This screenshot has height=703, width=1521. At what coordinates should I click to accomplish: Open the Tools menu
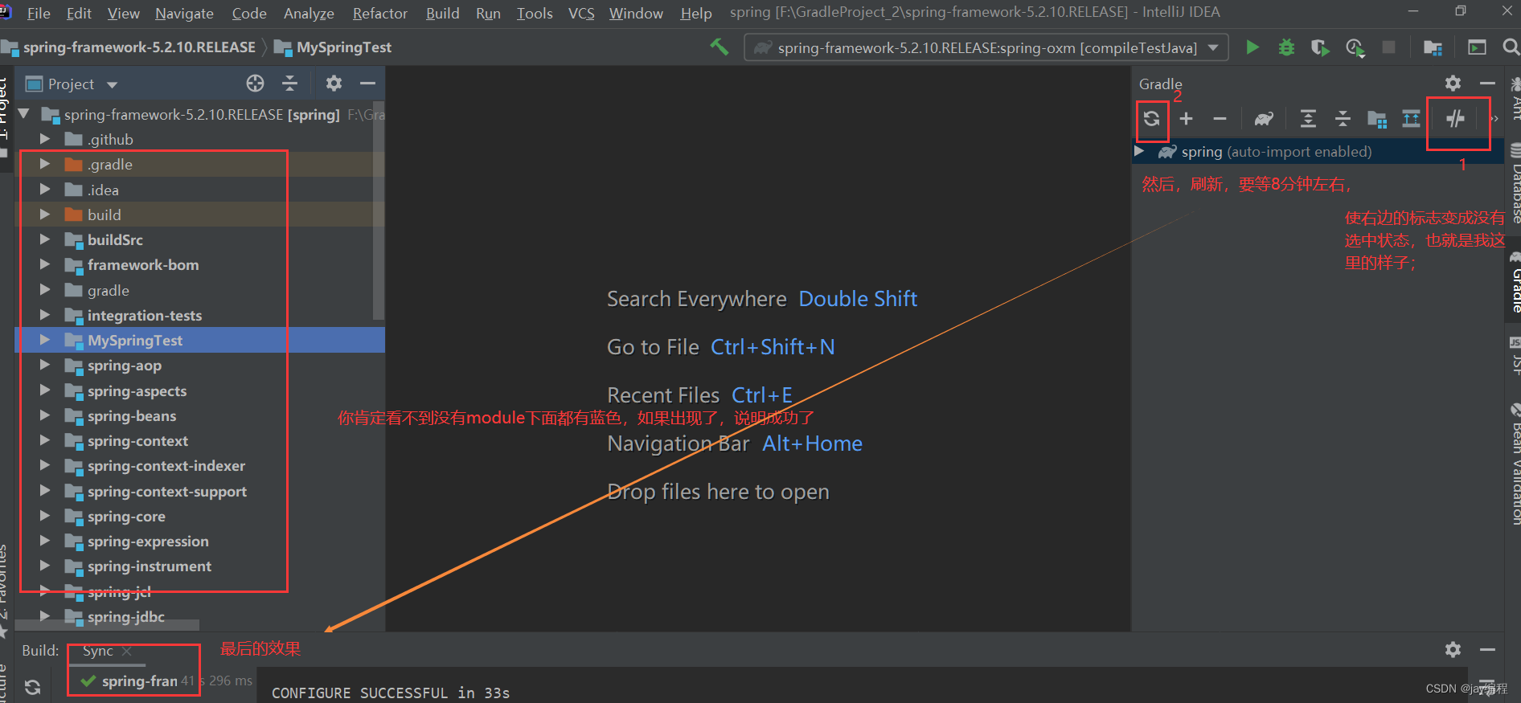pos(535,13)
